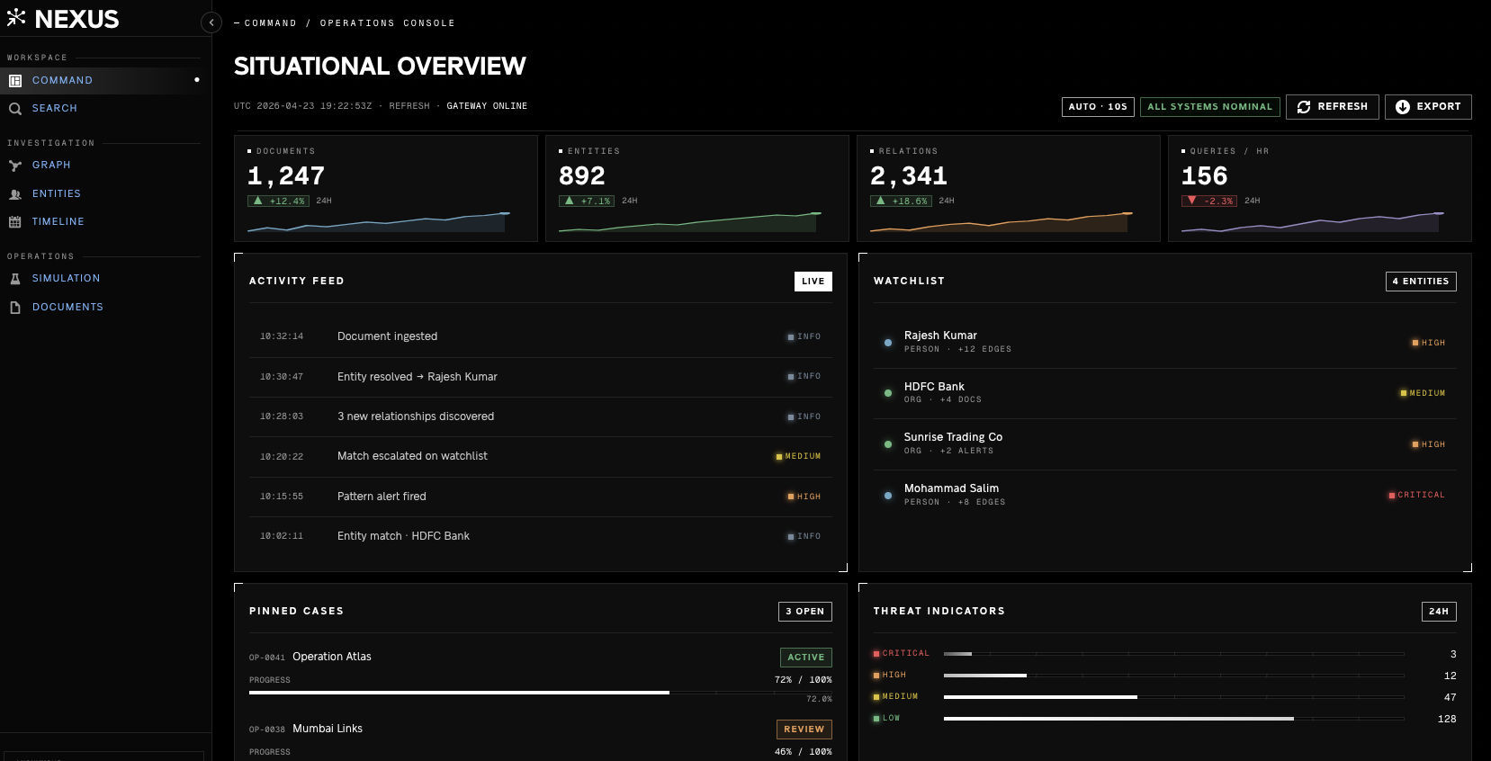Click HIGH tag on 'Pattern alert fired'
Screen dimensions: 1491x761
804,497
